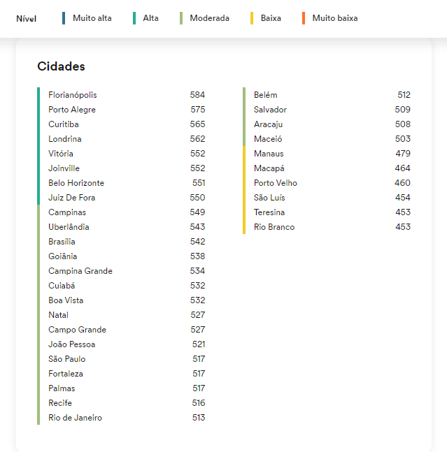Click the Cidades section heading
Image resolution: width=447 pixels, height=452 pixels.
tap(61, 66)
